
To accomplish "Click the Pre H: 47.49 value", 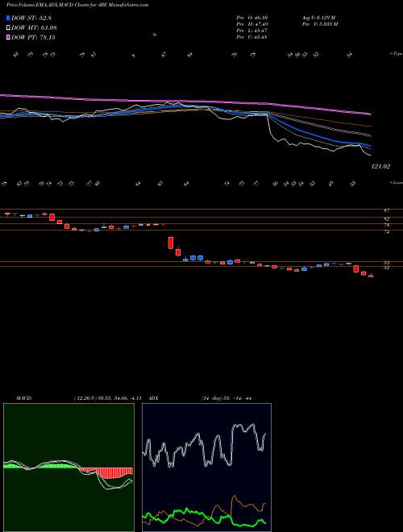I will coord(252,23).
